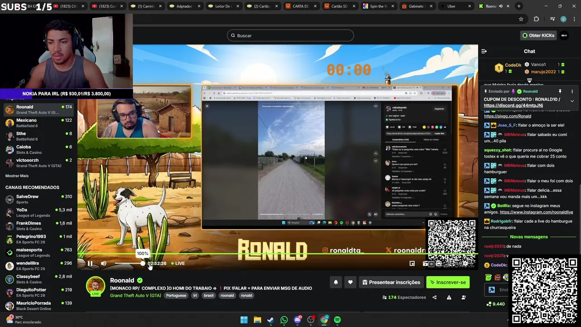The width and height of the screenshot is (581, 327).
Task: Open Pelegrino1993 recommended channel
Action: [39, 239]
